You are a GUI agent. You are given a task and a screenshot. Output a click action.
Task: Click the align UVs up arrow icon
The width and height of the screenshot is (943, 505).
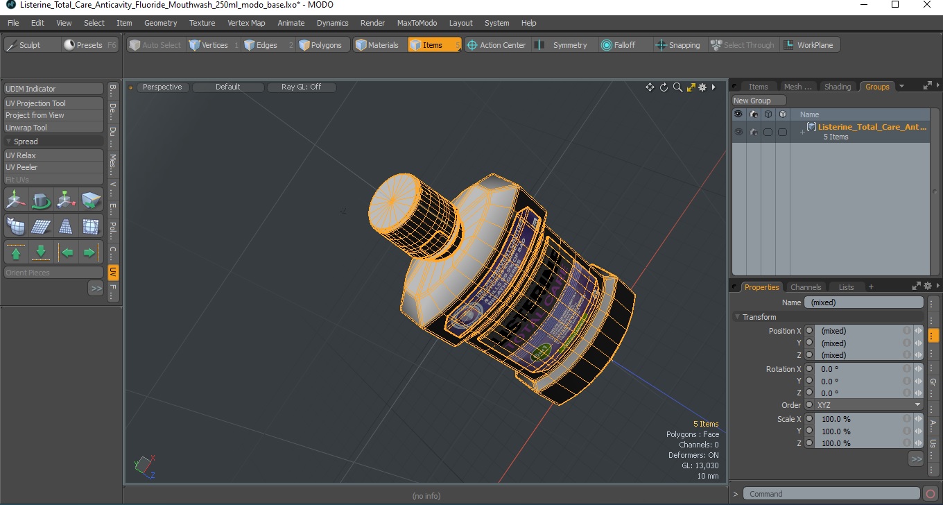(x=16, y=252)
